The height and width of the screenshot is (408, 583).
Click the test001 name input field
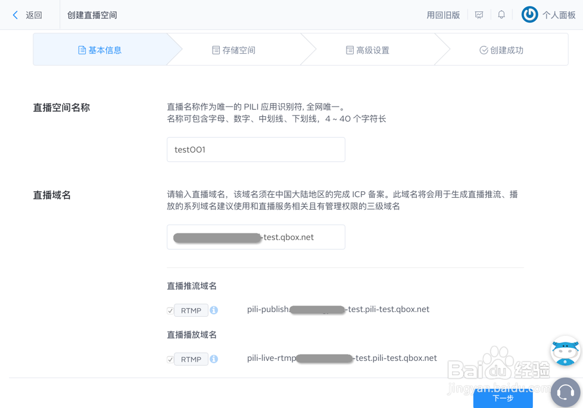(x=255, y=150)
